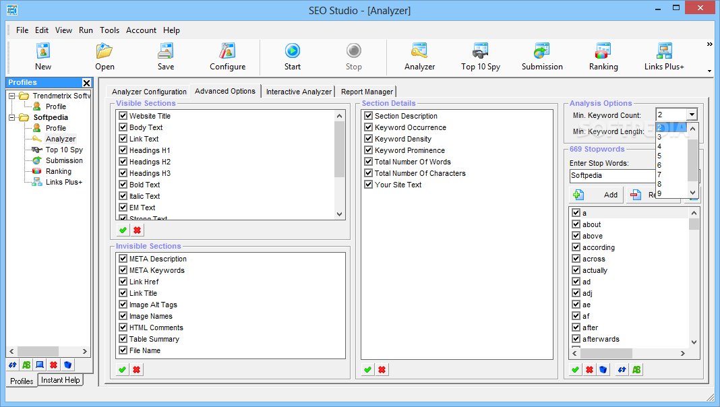The height and width of the screenshot is (407, 720).
Task: Open the Ranking toolbar tool
Action: pyautogui.click(x=603, y=57)
